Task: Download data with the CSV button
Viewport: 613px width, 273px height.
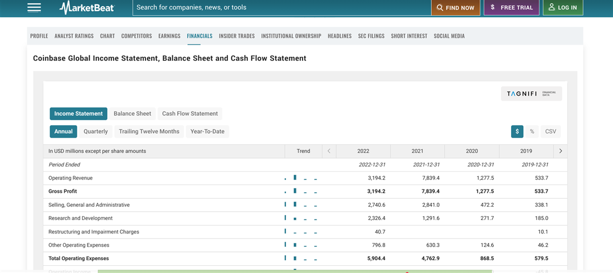Action: point(550,131)
